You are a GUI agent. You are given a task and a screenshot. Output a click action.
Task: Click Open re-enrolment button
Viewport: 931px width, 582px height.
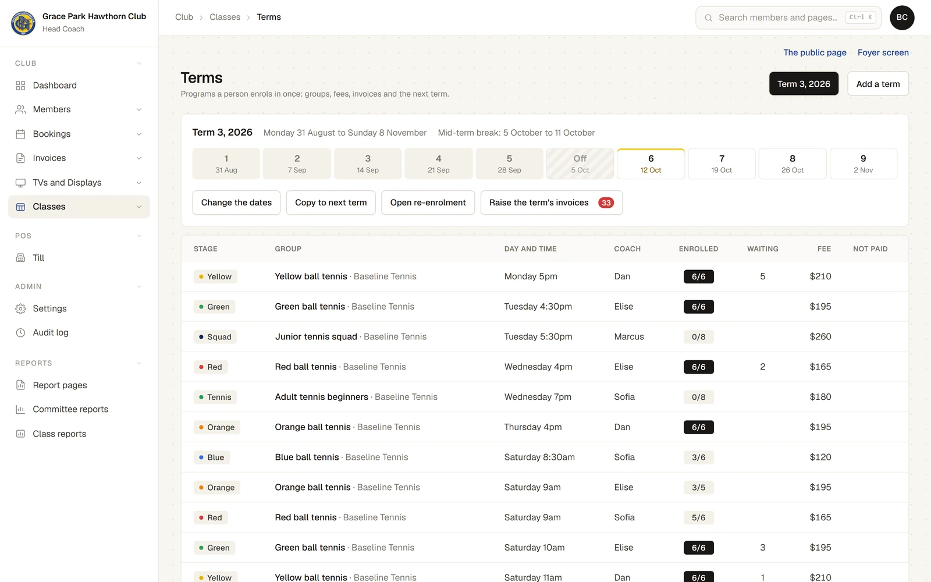pyautogui.click(x=428, y=203)
